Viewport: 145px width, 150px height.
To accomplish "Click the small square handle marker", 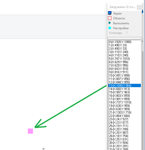I will click(x=44, y=149).
